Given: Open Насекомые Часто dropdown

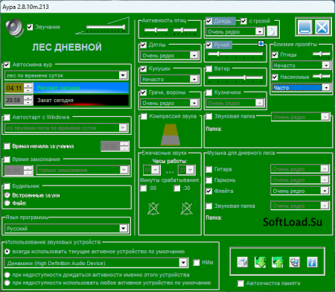Looking at the screenshot, I should [301, 87].
